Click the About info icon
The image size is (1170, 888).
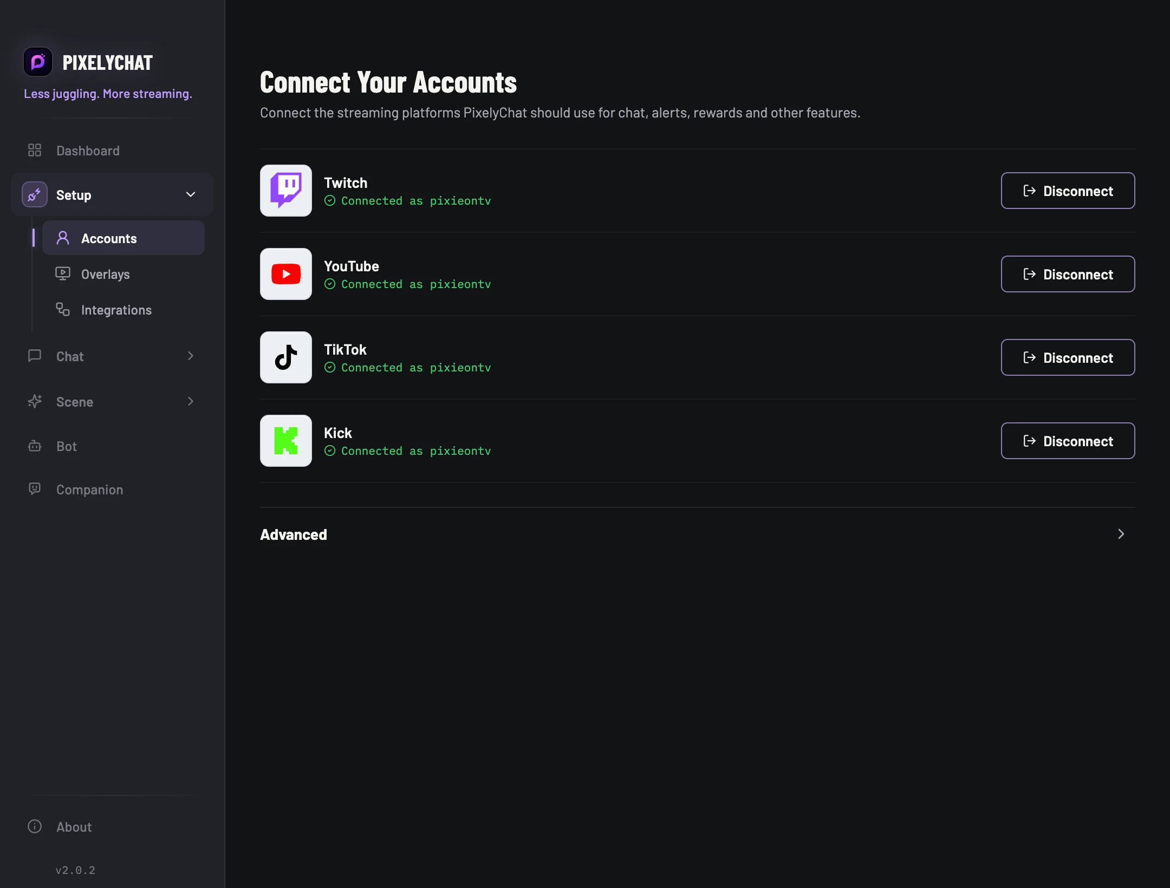pos(35,826)
